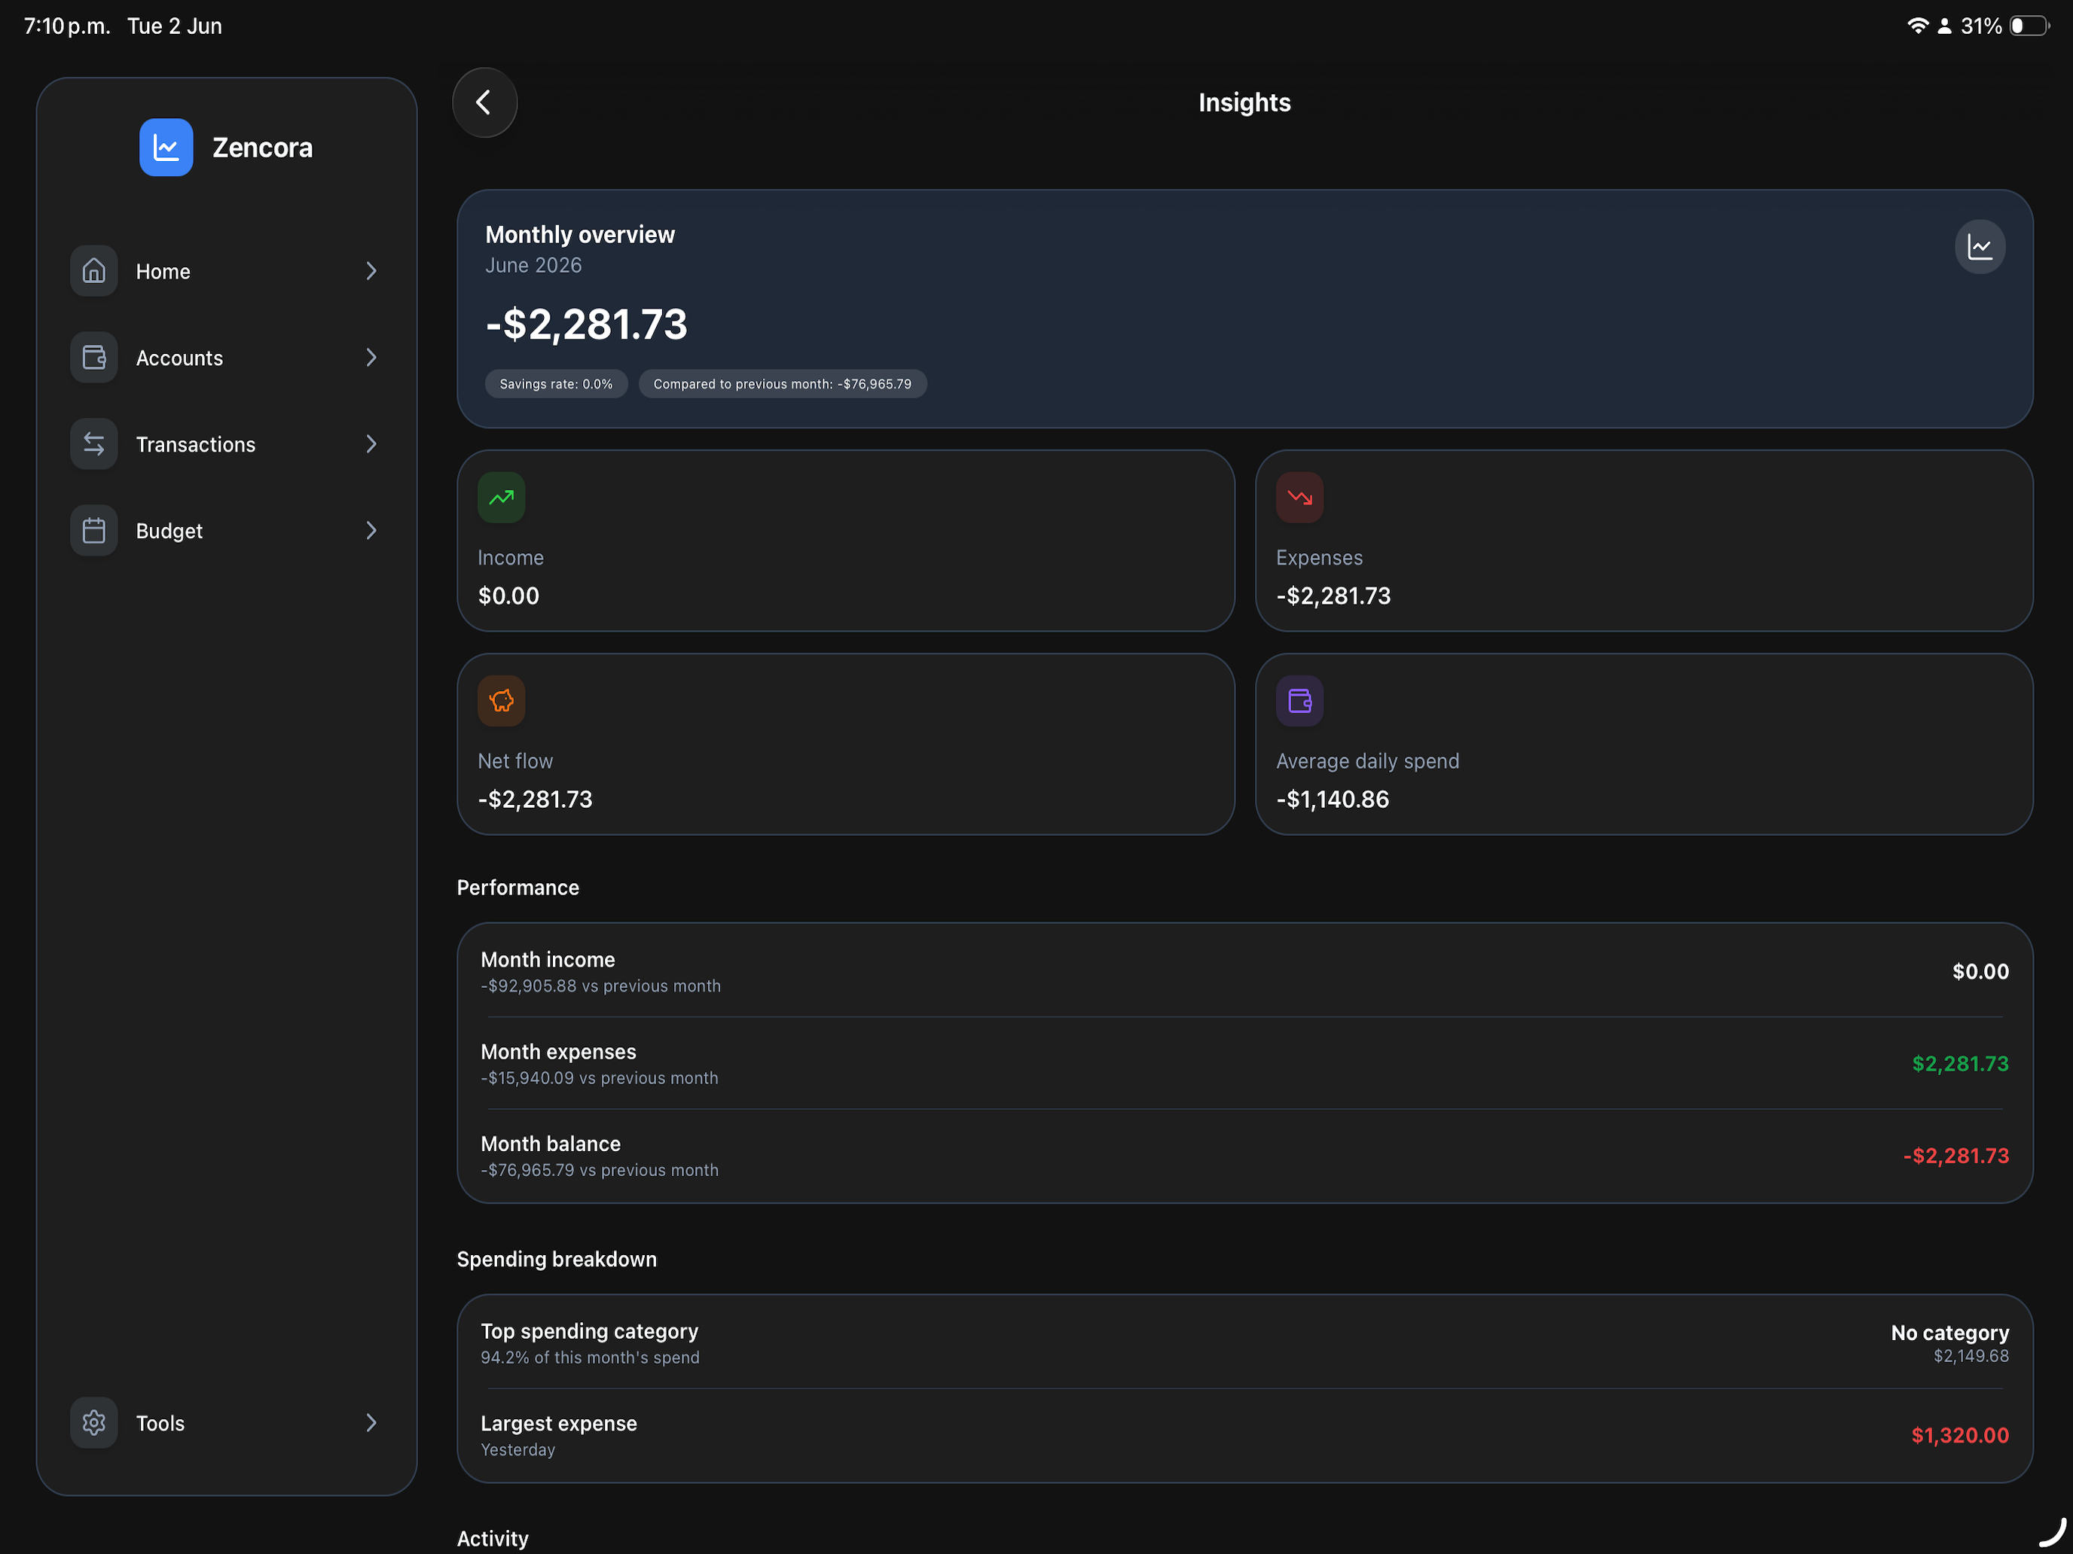Select the Largest expense row
This screenshot has width=2073, height=1554.
point(1244,1435)
